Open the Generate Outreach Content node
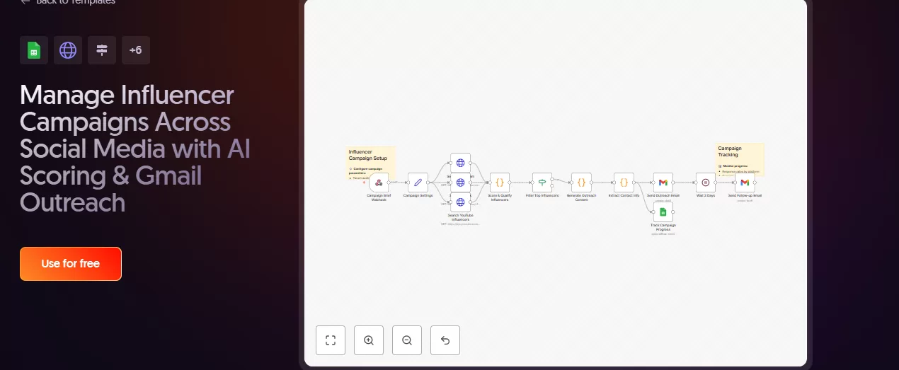 (581, 183)
